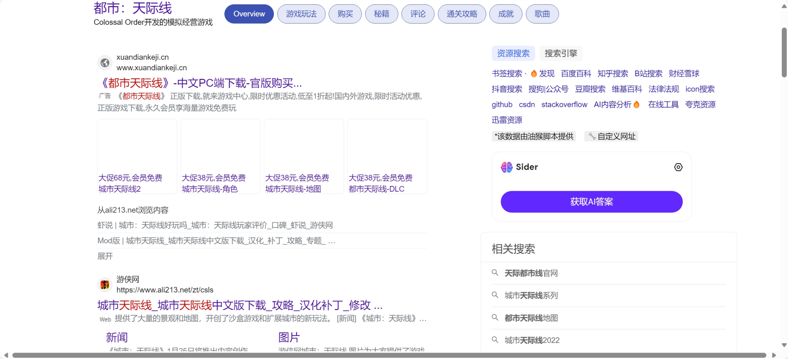Open Mod版 | 城市天际线 link
Viewport: 788px width, 359px height.
tap(216, 241)
